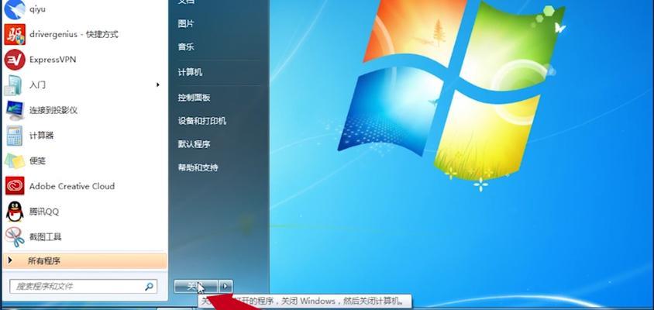This screenshot has width=654, height=310.
Task: Open 默认程序 default programs
Action: (x=194, y=144)
